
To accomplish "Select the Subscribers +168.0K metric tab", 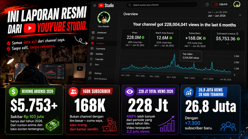I will pos(195,40).
